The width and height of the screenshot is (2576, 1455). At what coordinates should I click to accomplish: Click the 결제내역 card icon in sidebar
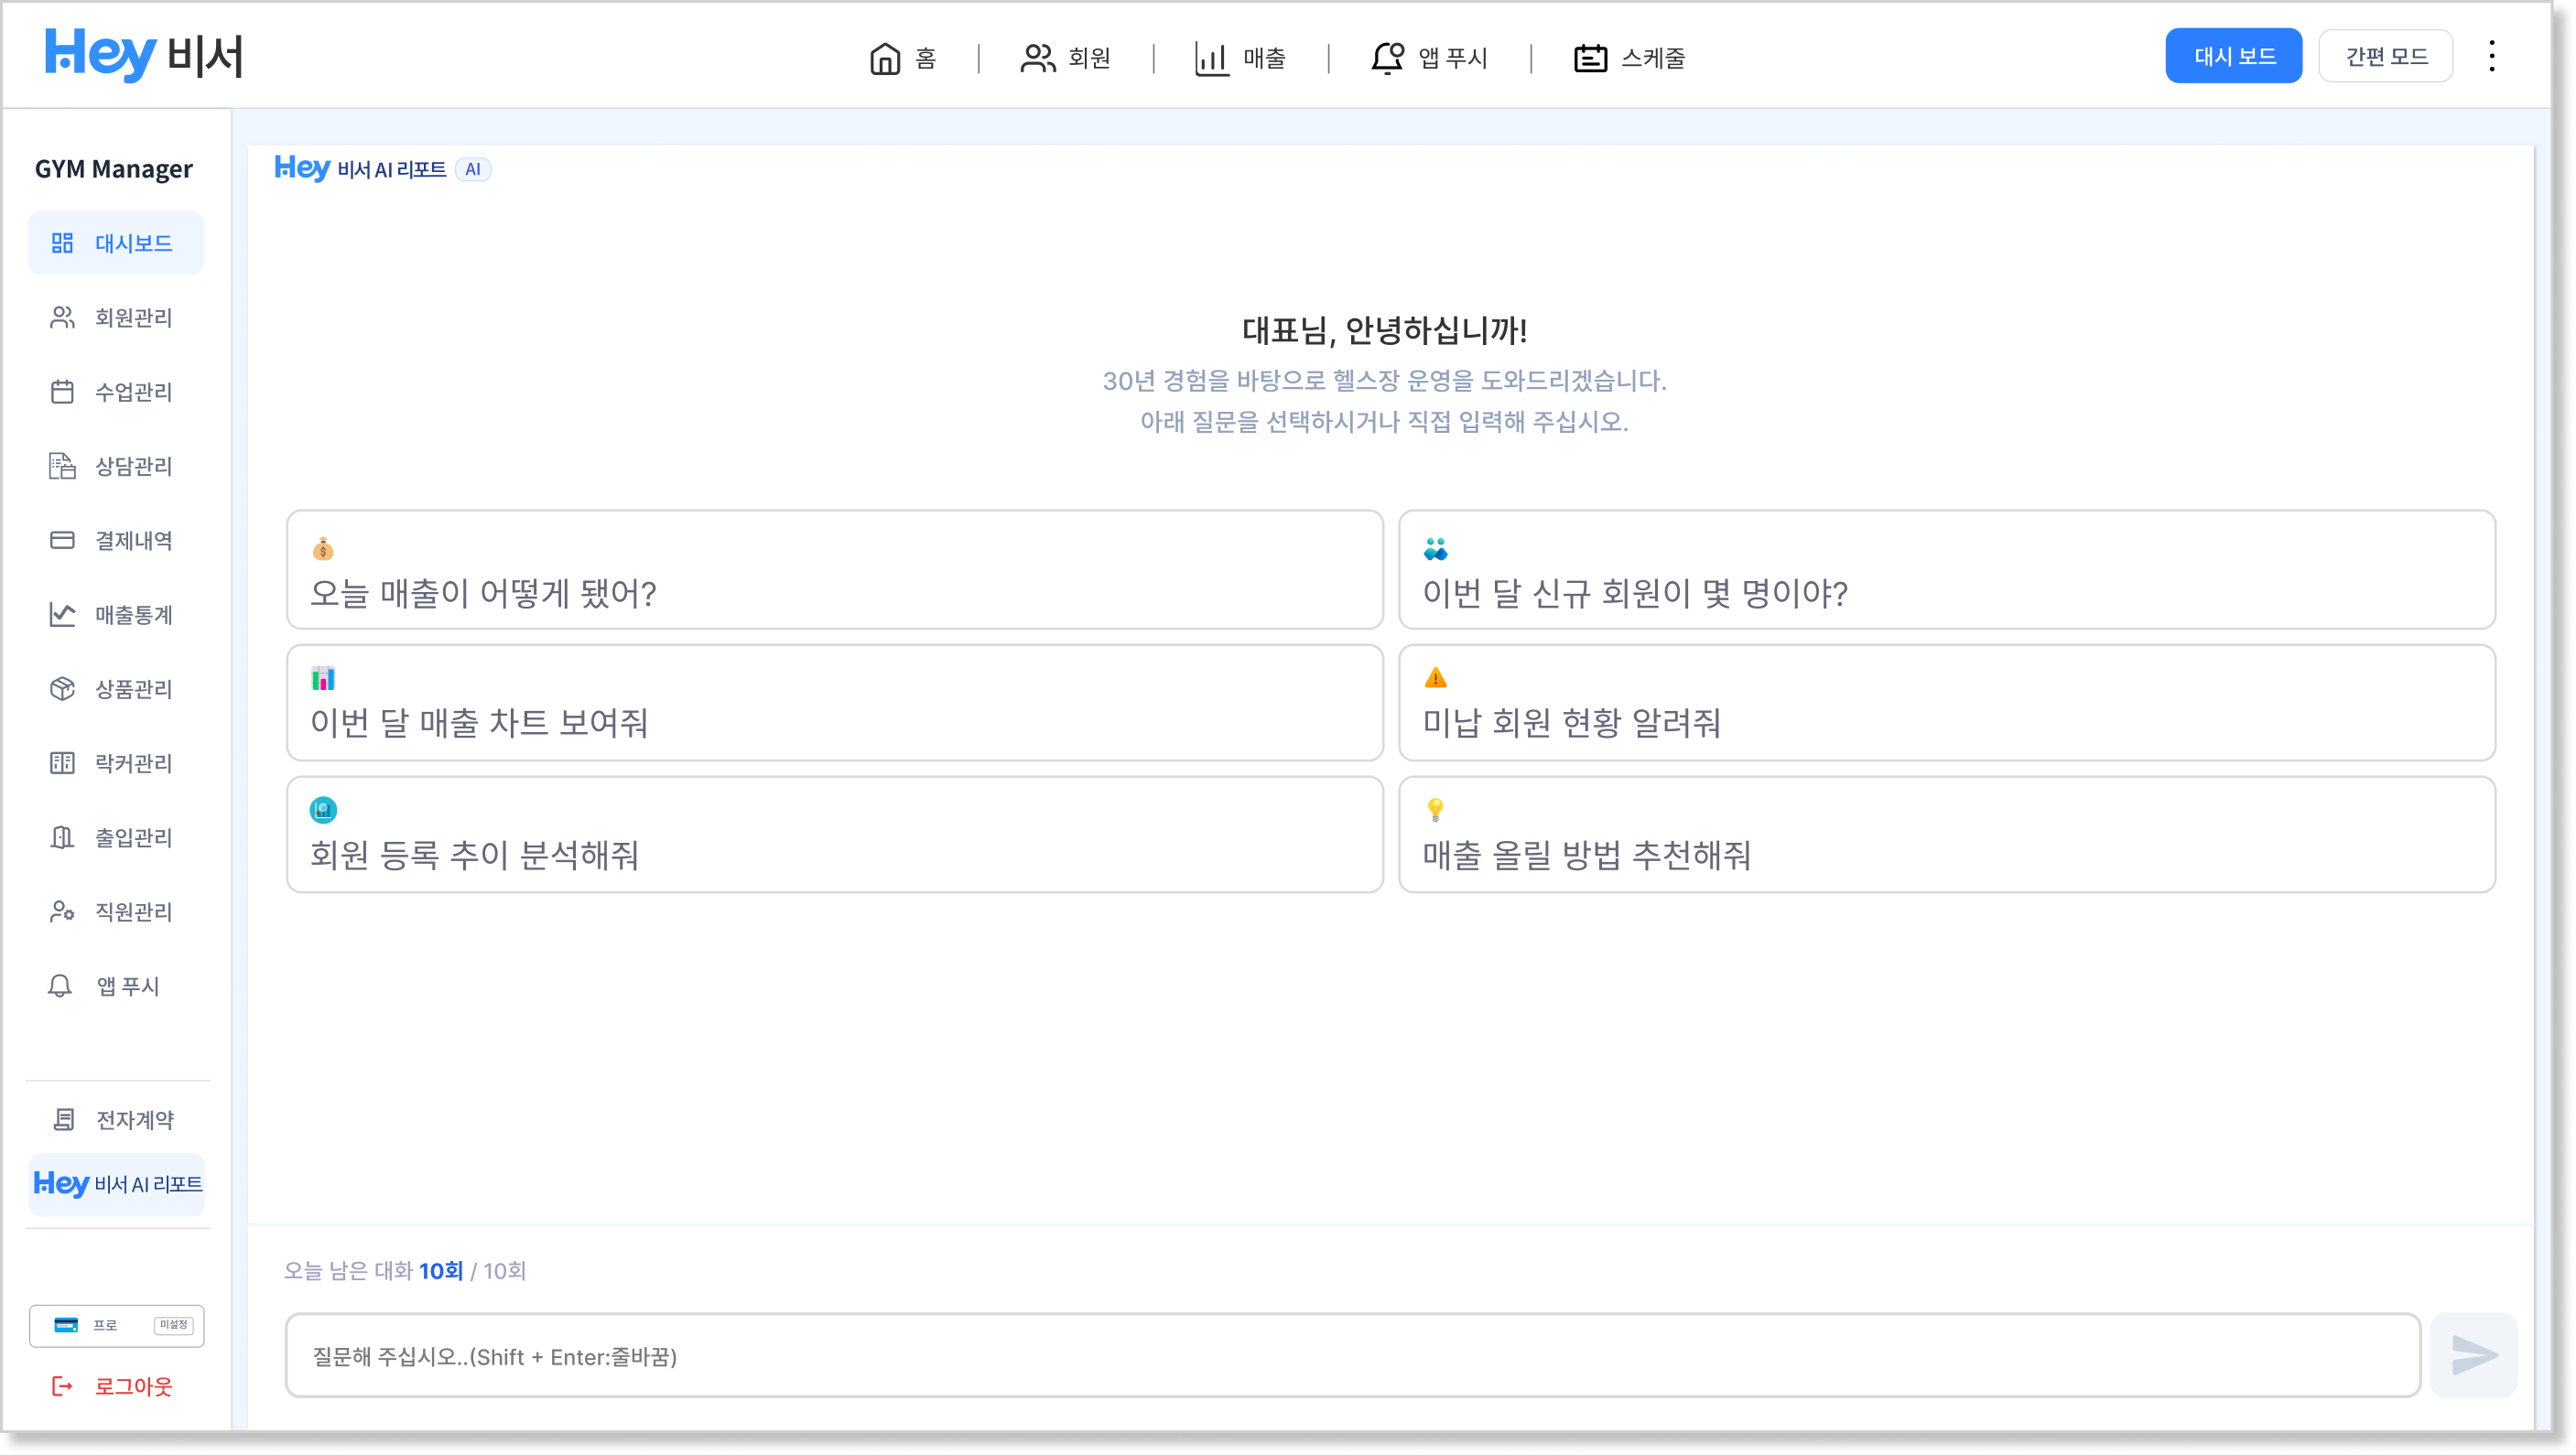click(62, 540)
